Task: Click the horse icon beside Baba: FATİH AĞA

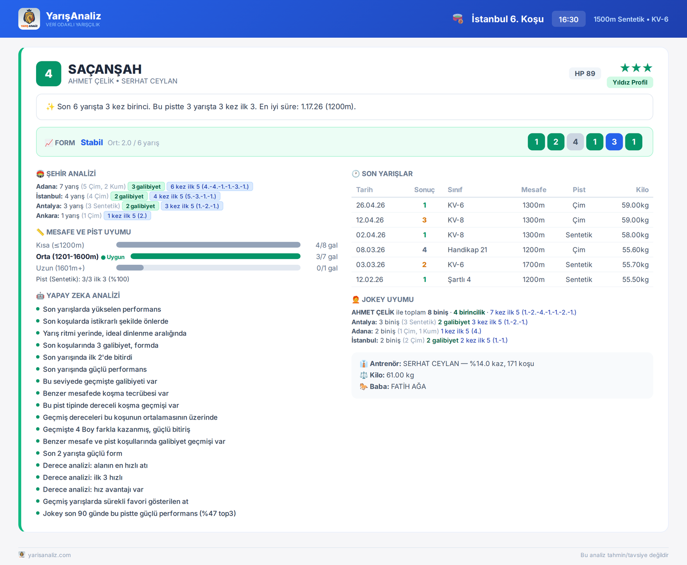Action: click(364, 387)
